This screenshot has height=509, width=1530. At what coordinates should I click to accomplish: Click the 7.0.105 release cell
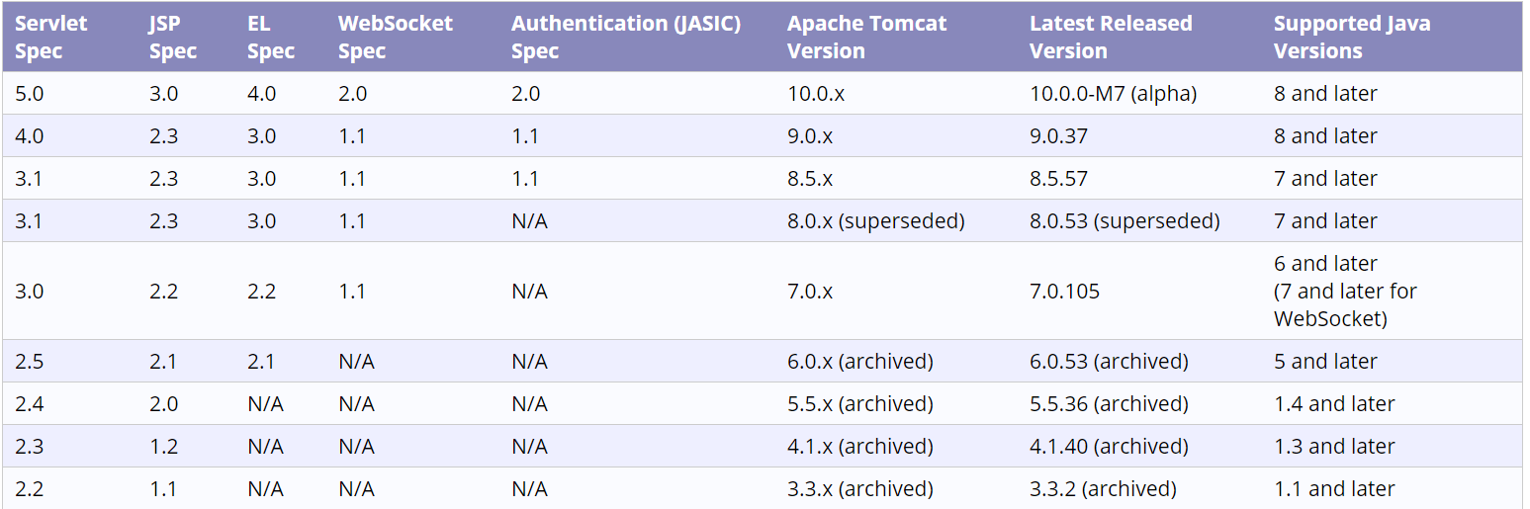tap(1064, 292)
